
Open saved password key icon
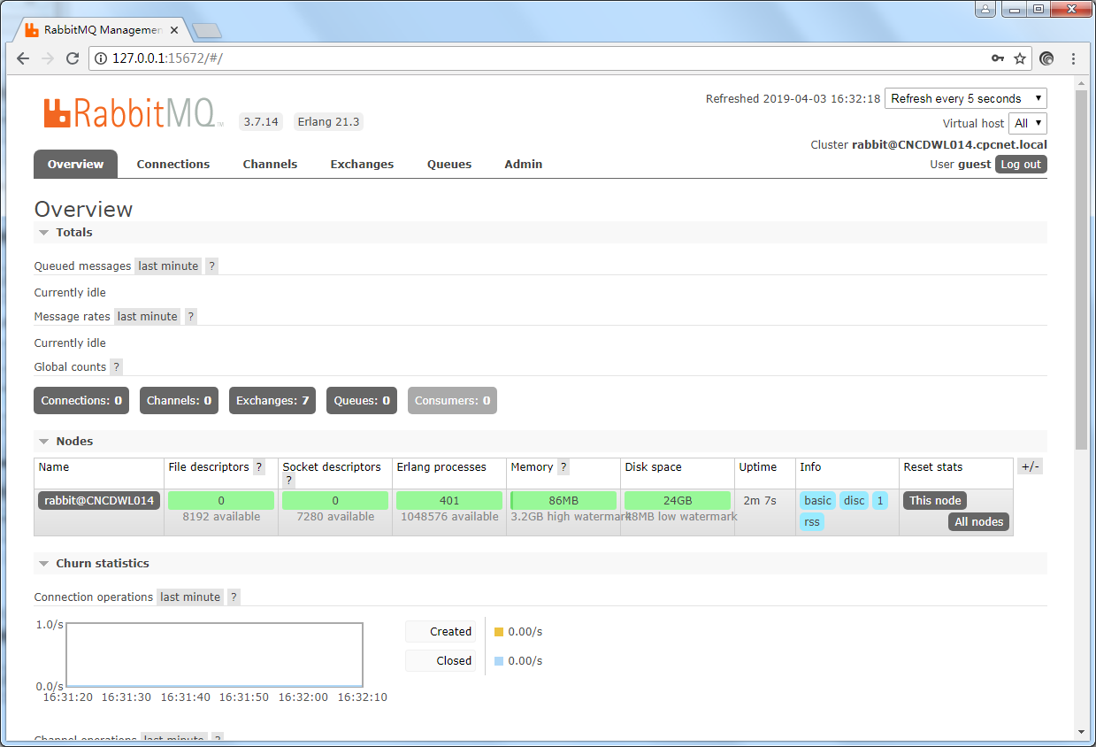[998, 58]
